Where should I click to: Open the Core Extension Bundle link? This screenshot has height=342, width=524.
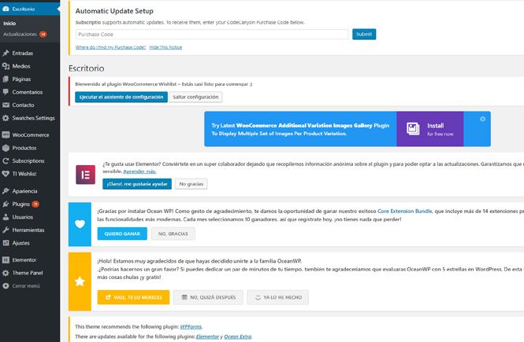405,211
